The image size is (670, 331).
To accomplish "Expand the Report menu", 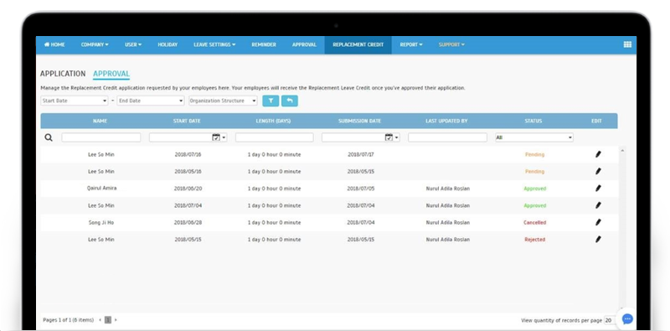I will (411, 44).
